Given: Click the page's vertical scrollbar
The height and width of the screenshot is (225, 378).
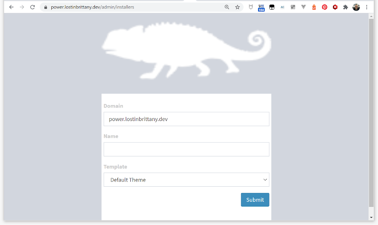Looking at the screenshot, I should 371,111.
